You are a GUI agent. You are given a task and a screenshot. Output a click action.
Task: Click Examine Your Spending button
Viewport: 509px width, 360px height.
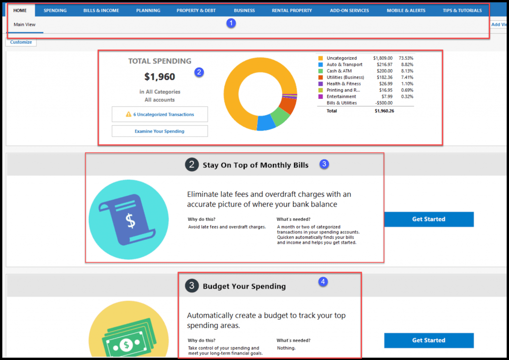tap(160, 131)
